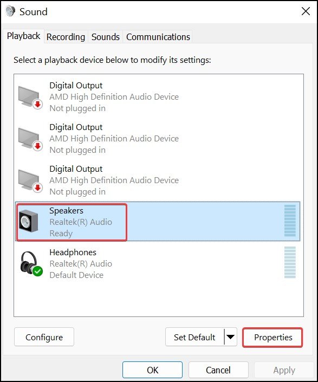
Task: Switch to the Recording tab
Action: tap(66, 37)
